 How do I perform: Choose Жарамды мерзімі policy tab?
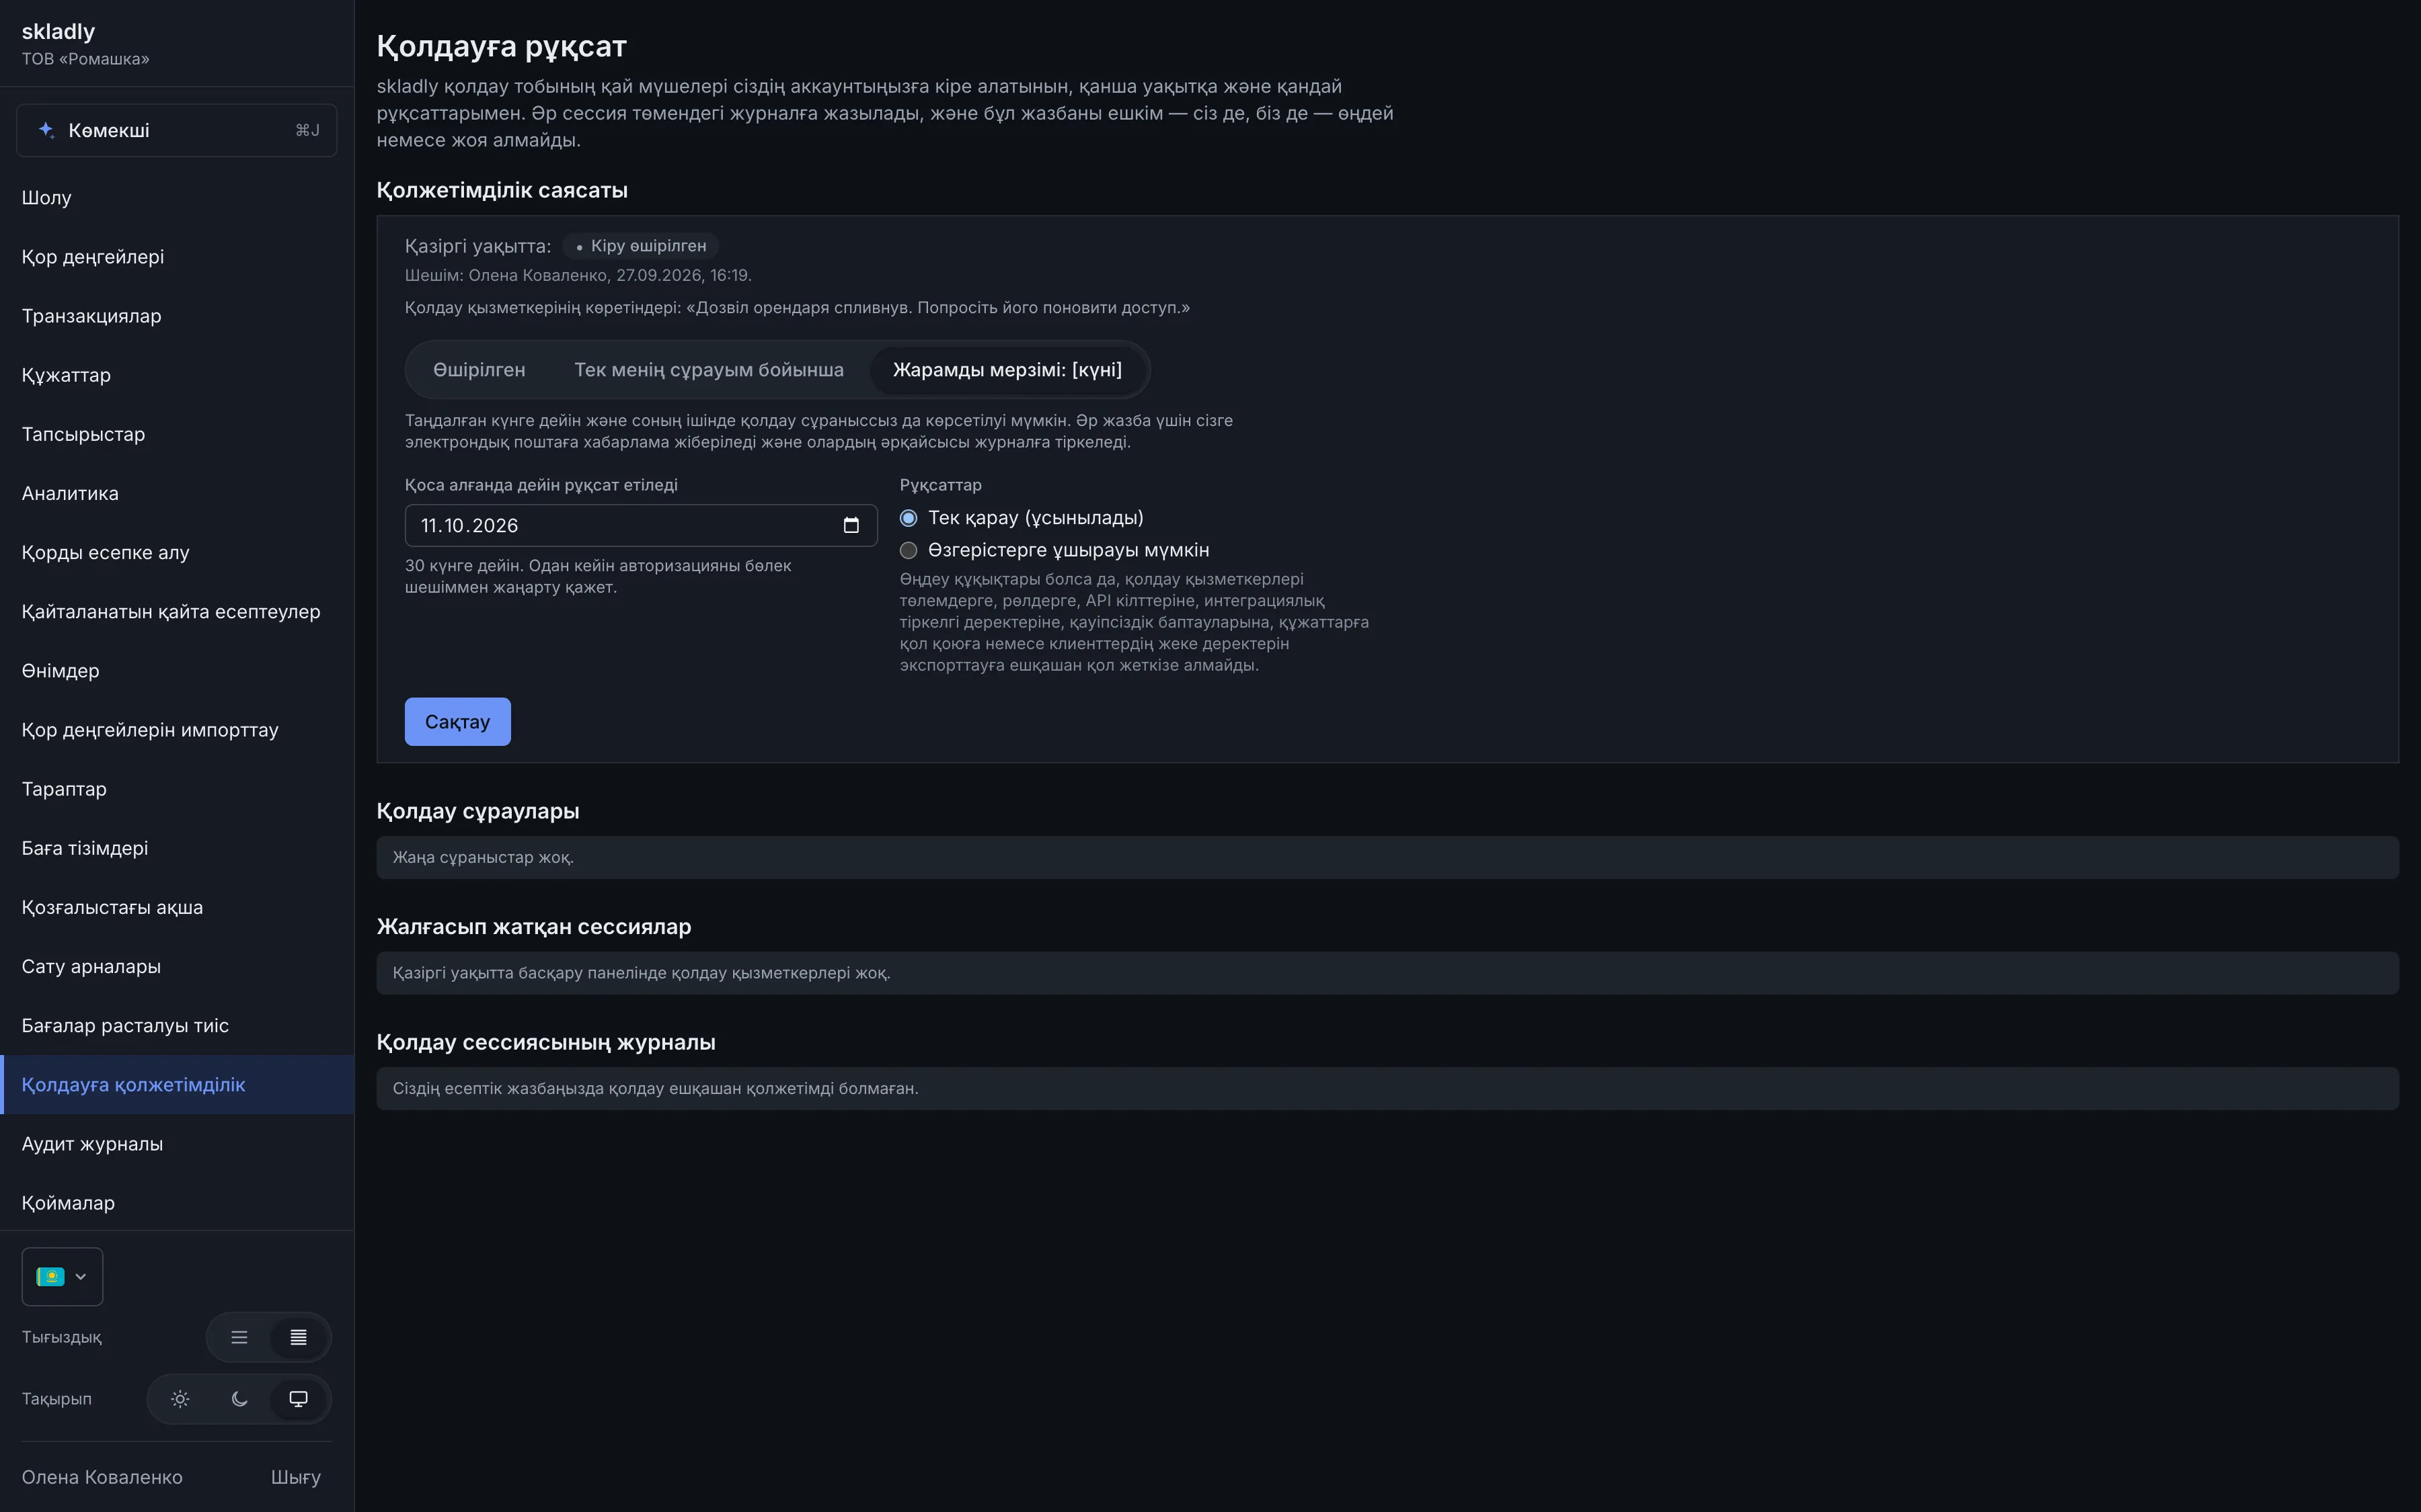pyautogui.click(x=1007, y=370)
